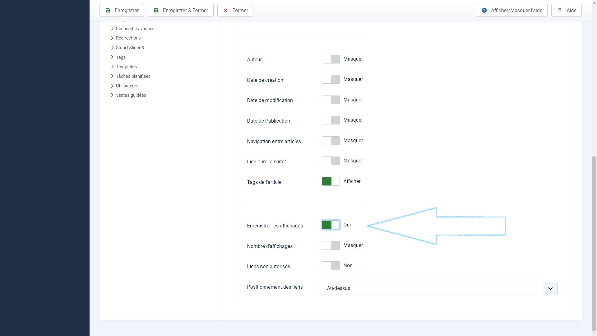
Task: Toggle the Auteur visibility switch
Action: pos(331,59)
